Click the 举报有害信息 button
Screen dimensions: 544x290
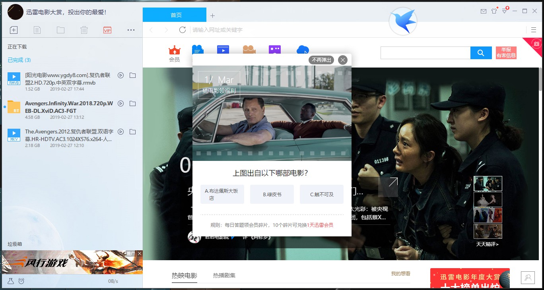[x=506, y=53]
